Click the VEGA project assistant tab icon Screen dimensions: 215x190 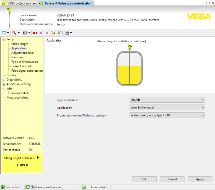4,3
